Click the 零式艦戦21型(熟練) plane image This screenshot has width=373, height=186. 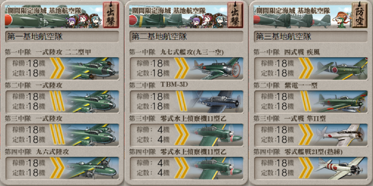(x=340, y=168)
